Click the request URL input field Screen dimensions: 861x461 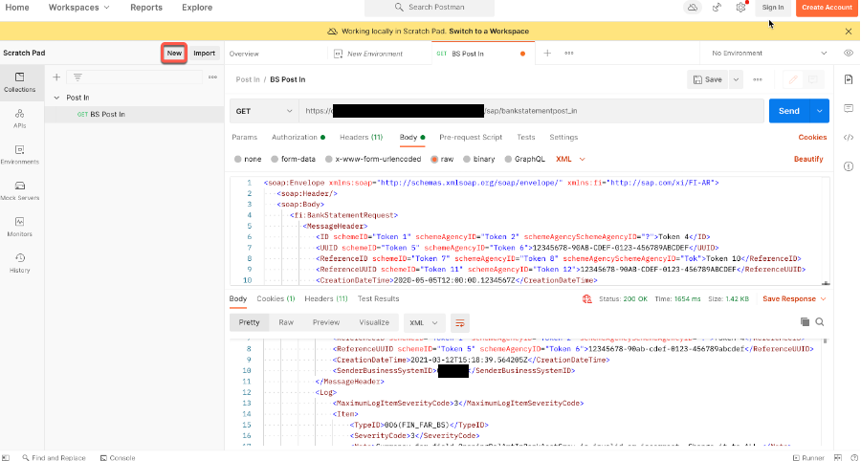click(x=531, y=111)
